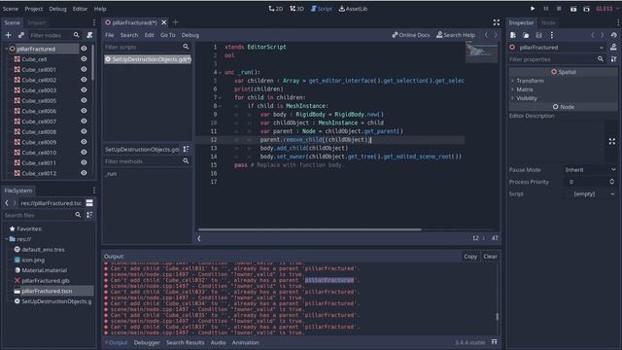Create new resource in Inspector
This screenshot has width=622, height=350.
(513, 35)
